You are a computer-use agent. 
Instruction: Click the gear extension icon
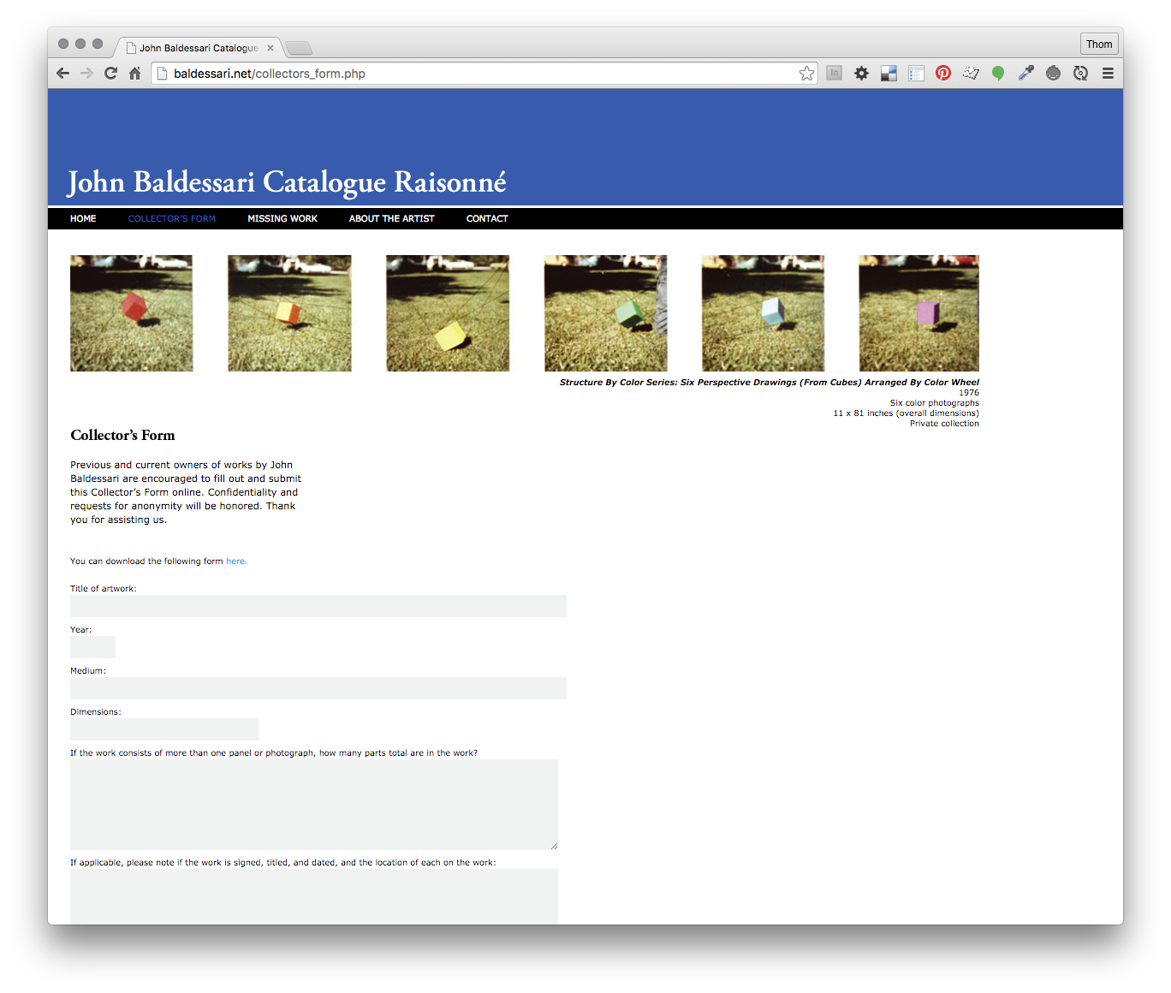861,74
